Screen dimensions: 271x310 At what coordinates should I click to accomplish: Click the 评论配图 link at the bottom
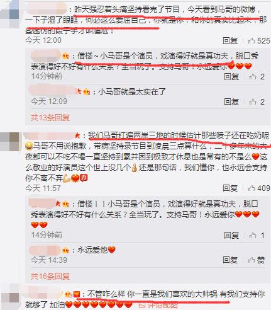(x=158, y=305)
